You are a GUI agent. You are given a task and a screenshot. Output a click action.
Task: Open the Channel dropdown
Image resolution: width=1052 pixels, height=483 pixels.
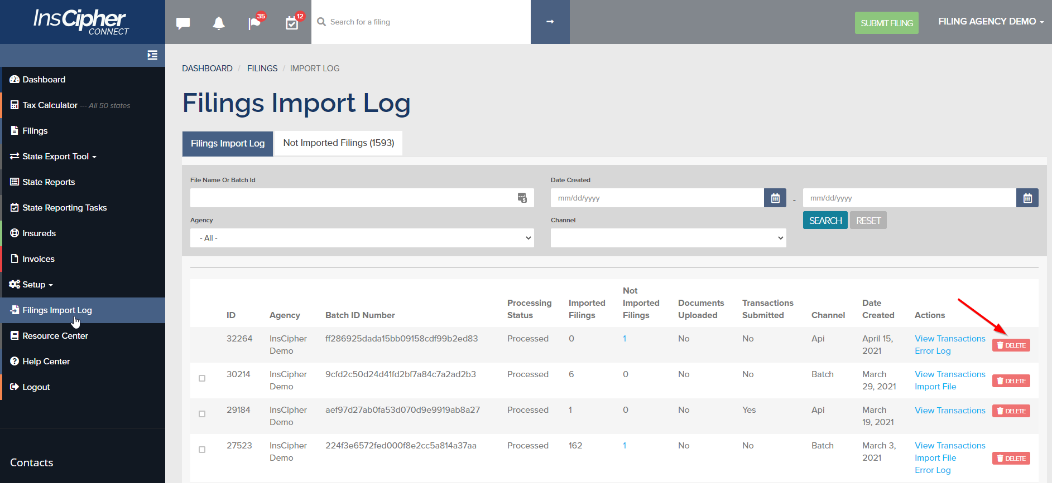point(668,238)
